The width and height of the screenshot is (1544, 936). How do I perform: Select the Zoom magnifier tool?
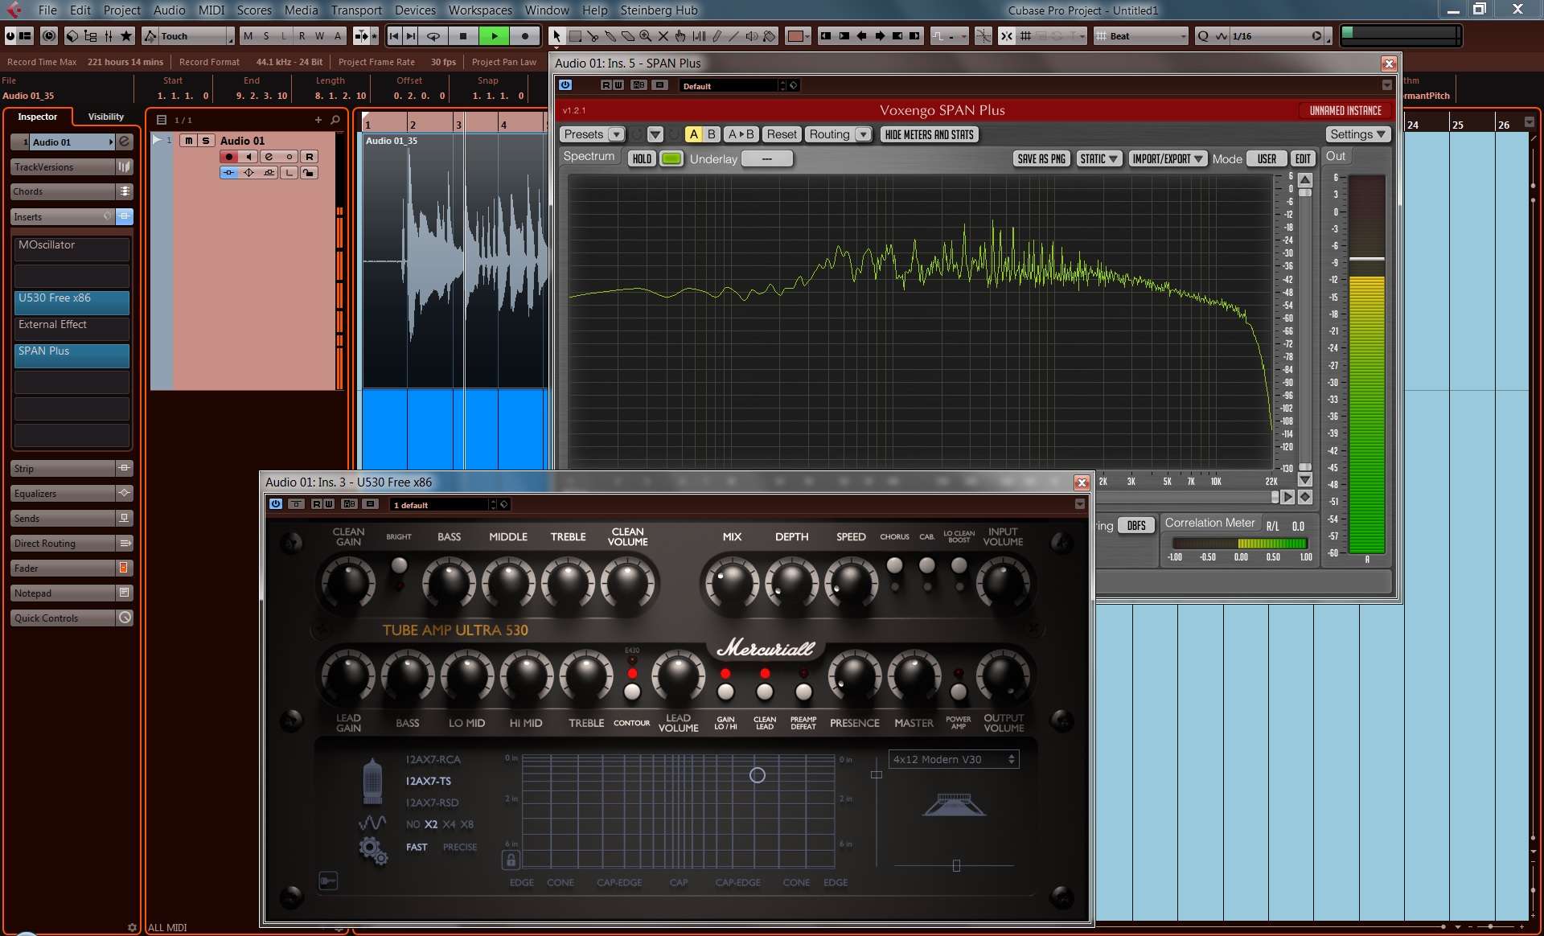tap(645, 36)
